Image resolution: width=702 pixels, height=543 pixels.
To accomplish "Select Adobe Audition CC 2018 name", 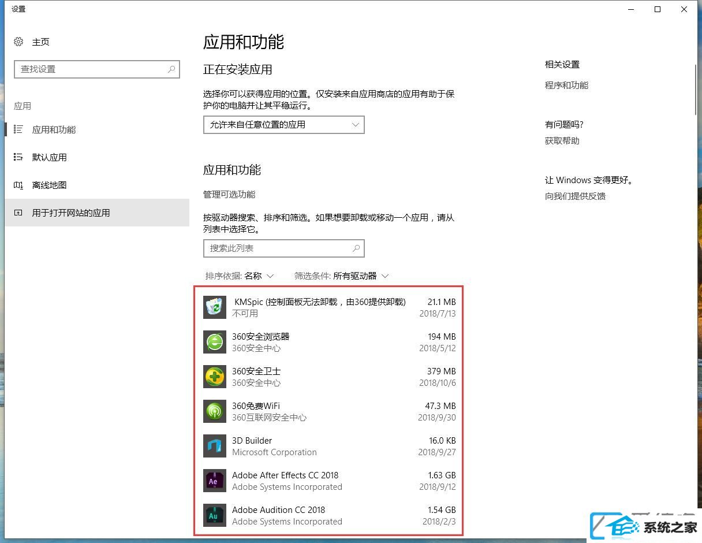I will [x=278, y=510].
